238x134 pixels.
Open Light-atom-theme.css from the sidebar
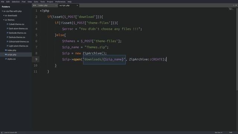[x=18, y=46]
